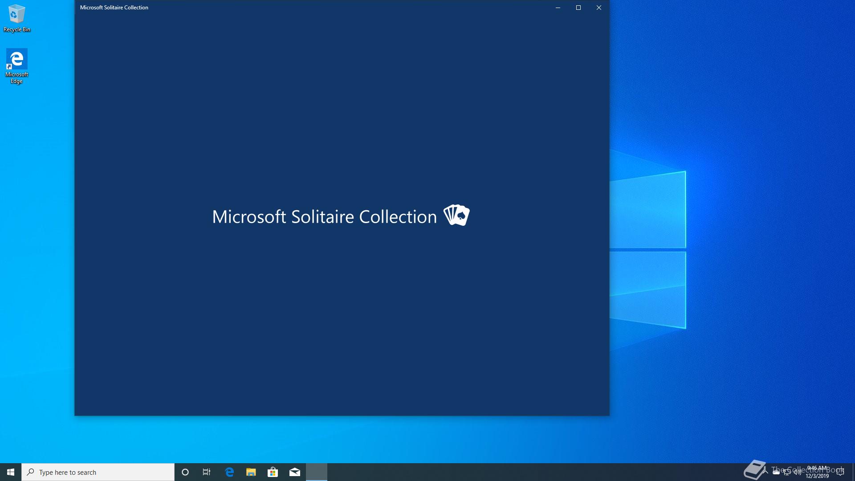Image resolution: width=855 pixels, height=481 pixels.
Task: Minimize the Microsoft Solitaire Collection window
Action: pyautogui.click(x=558, y=8)
